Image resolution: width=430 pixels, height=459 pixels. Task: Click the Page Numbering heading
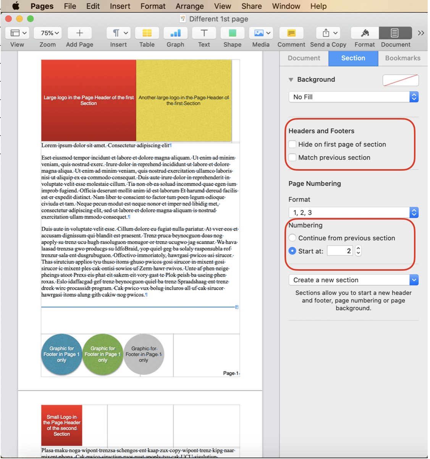[x=315, y=184]
